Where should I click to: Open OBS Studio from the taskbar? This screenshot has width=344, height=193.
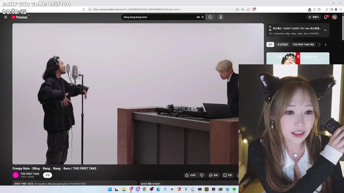[152, 189]
